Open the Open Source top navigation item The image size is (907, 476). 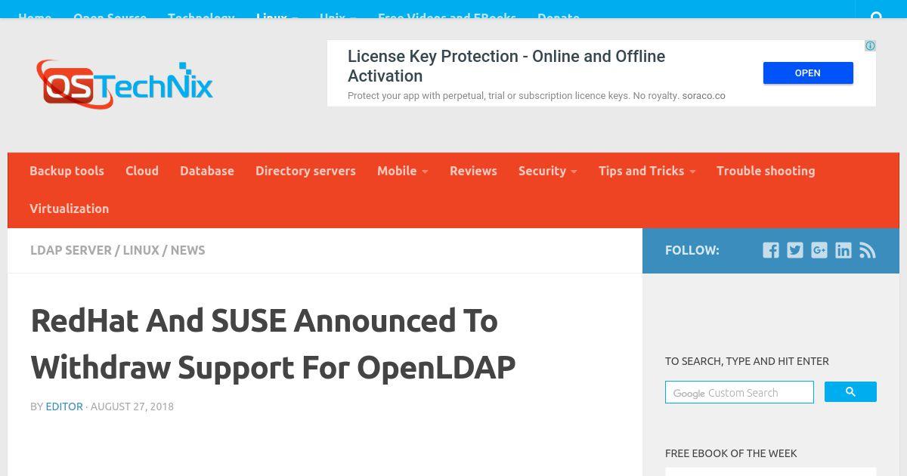pyautogui.click(x=110, y=17)
